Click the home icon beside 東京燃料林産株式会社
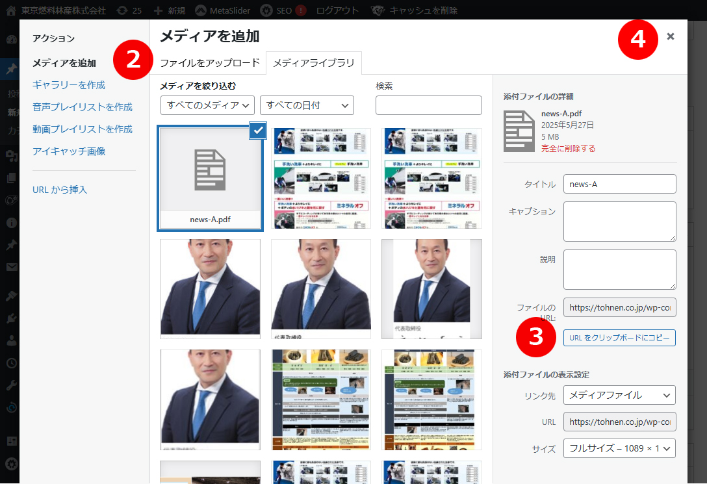The image size is (707, 484). point(11,10)
